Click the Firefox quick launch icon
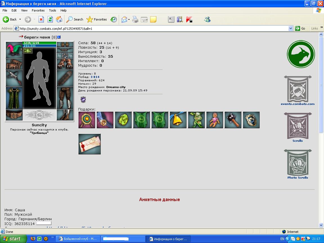 click(33, 239)
